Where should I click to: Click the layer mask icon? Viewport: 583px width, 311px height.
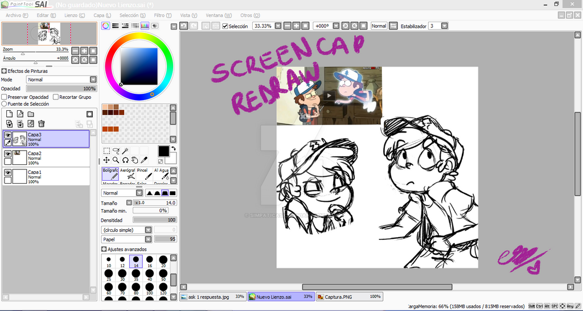[89, 114]
